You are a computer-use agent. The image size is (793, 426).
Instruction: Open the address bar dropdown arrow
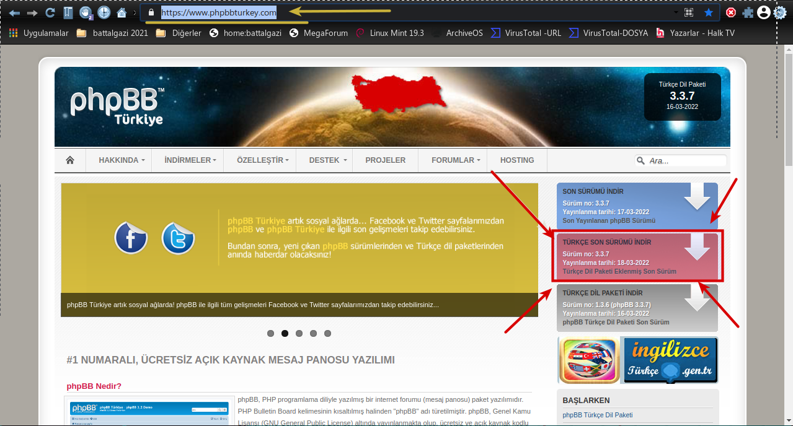[x=676, y=12]
